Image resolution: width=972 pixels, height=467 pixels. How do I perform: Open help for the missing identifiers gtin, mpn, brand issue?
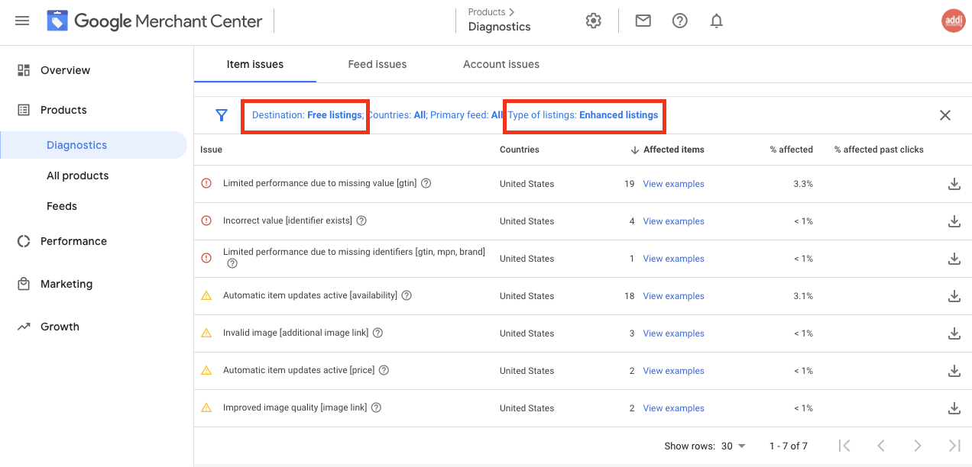click(232, 264)
